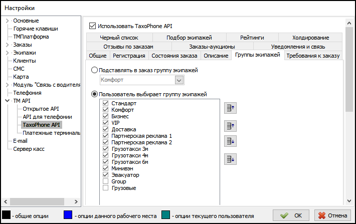Click the move-to-bottom button beside crew groups list

pyautogui.click(x=230, y=159)
